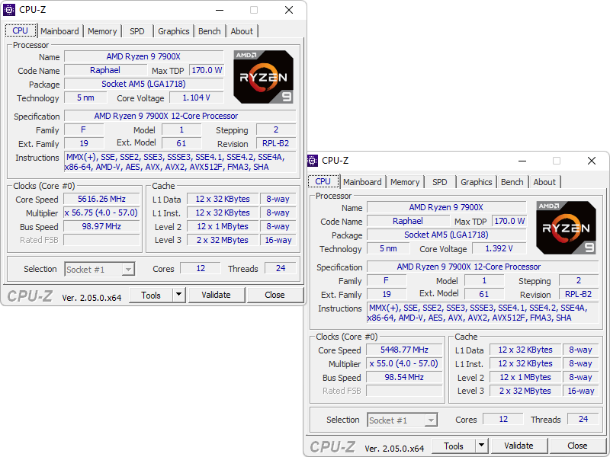Click the Name field in the left CPU-Z window
This screenshot has height=457, width=610.
(x=143, y=56)
